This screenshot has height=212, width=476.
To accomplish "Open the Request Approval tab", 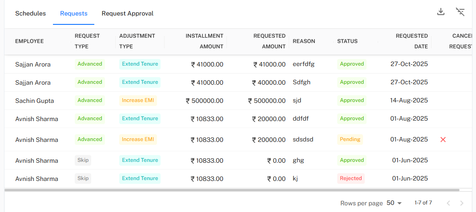I will click(x=128, y=13).
